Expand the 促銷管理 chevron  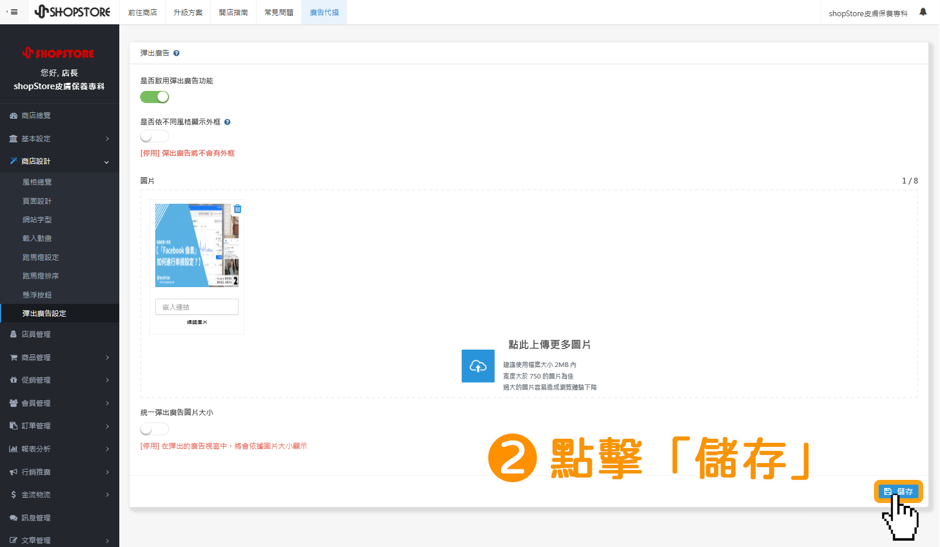point(108,380)
